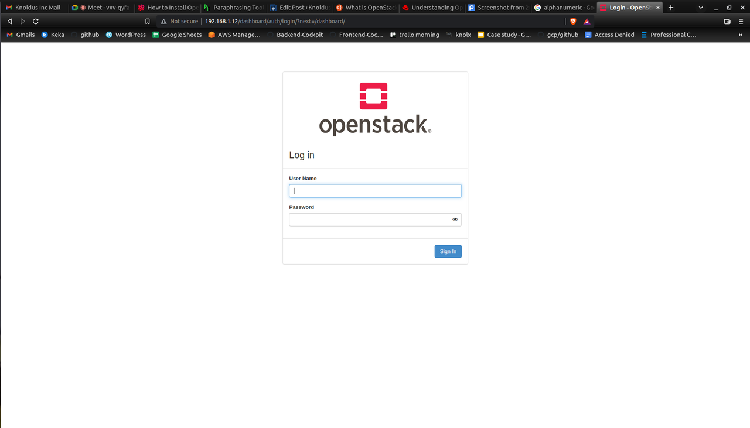Toggle password visibility eye icon
The image size is (750, 428).
455,220
